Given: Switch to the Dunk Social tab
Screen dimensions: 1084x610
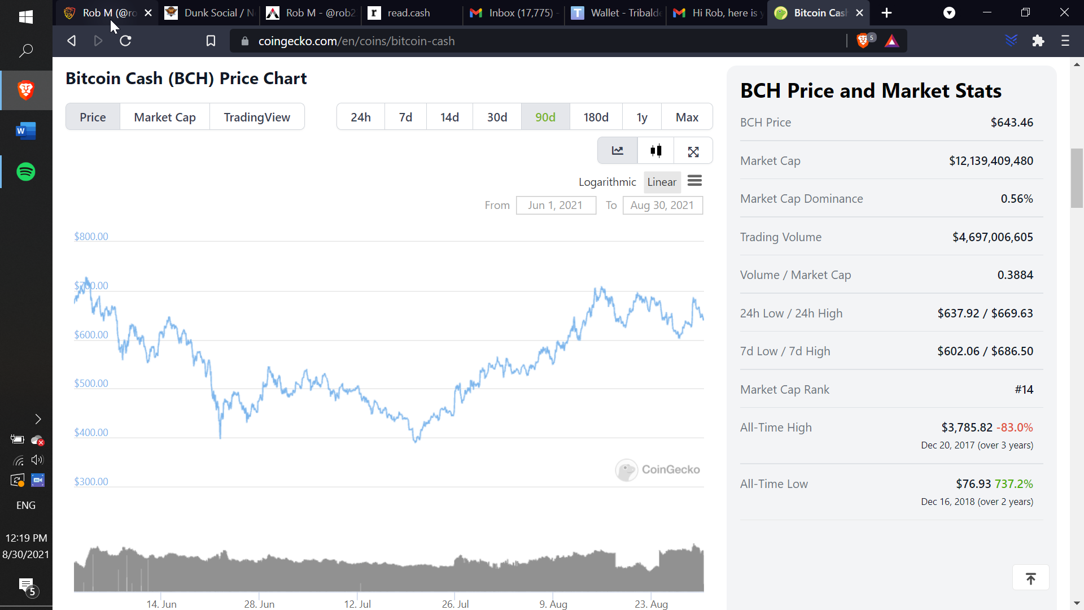Looking at the screenshot, I should 209,13.
